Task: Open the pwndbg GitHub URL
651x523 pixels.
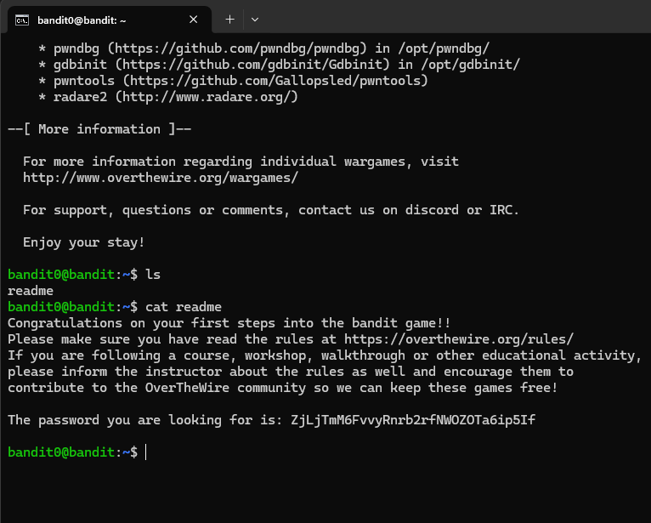Action: (x=230, y=48)
